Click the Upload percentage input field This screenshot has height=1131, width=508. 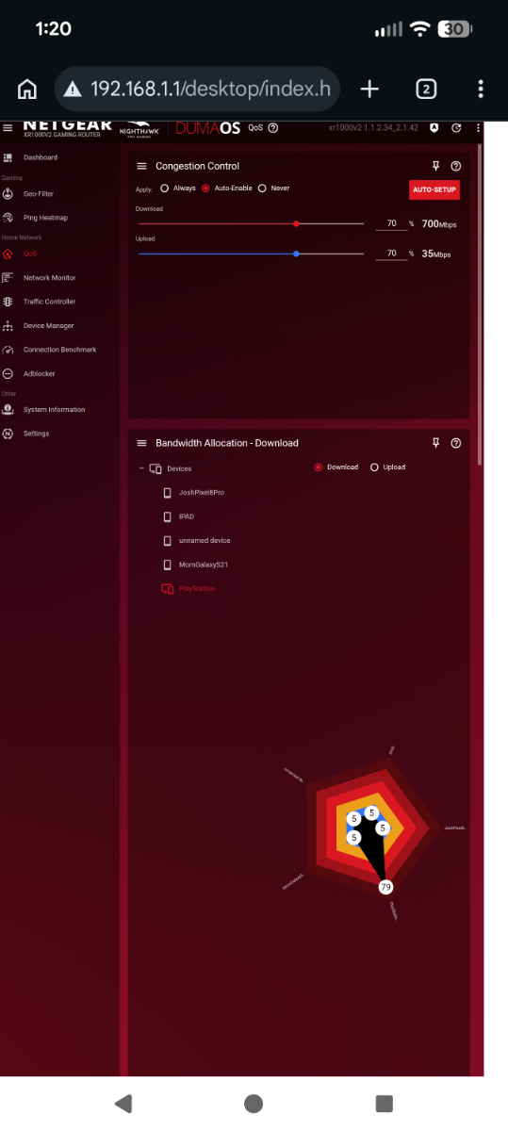click(391, 254)
